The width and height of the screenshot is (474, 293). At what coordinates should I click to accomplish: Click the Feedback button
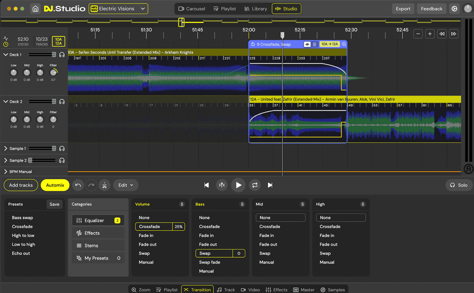[x=431, y=9]
